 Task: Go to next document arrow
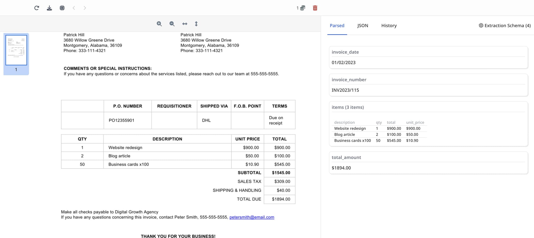(85, 8)
